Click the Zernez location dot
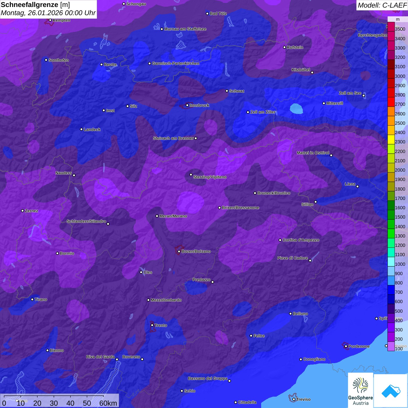The height and width of the screenshot is (408, 408). (x=22, y=211)
